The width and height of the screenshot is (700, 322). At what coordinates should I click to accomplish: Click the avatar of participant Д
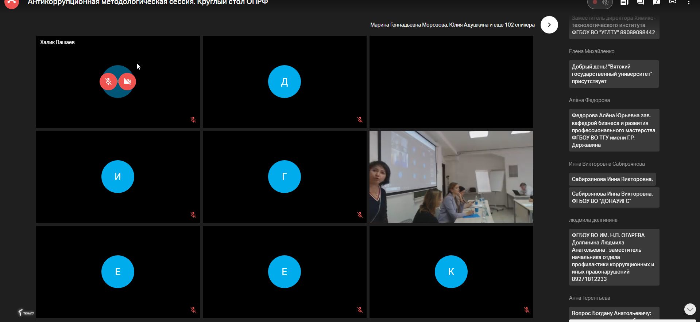click(x=284, y=82)
